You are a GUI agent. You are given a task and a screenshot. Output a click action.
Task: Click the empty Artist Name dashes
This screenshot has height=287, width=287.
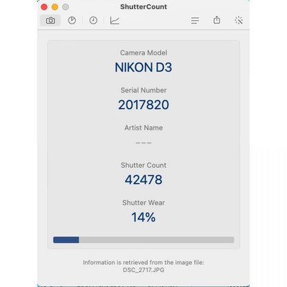143,143
